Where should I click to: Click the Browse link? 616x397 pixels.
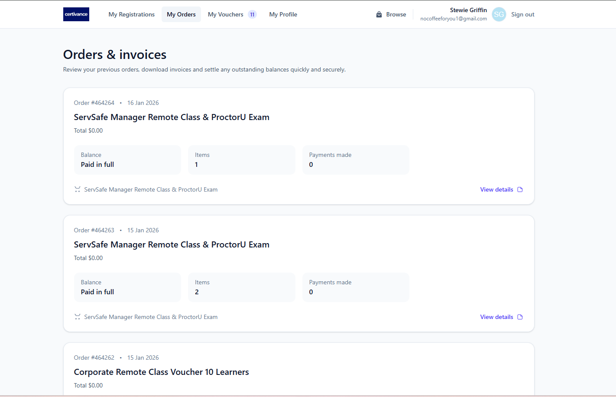(x=396, y=14)
